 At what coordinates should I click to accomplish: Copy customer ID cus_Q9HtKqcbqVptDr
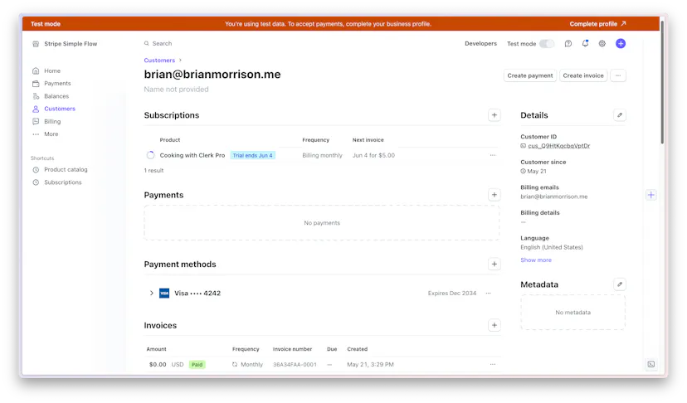tap(558, 146)
